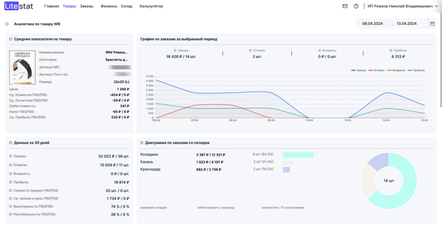This screenshot has width=442, height=226.
Task: Click info icon beside Аналитика по товару WB
Action: pyautogui.click(x=7, y=24)
